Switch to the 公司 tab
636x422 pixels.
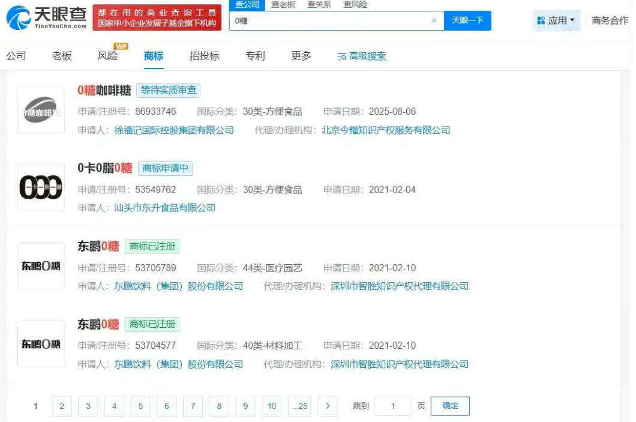coord(16,56)
